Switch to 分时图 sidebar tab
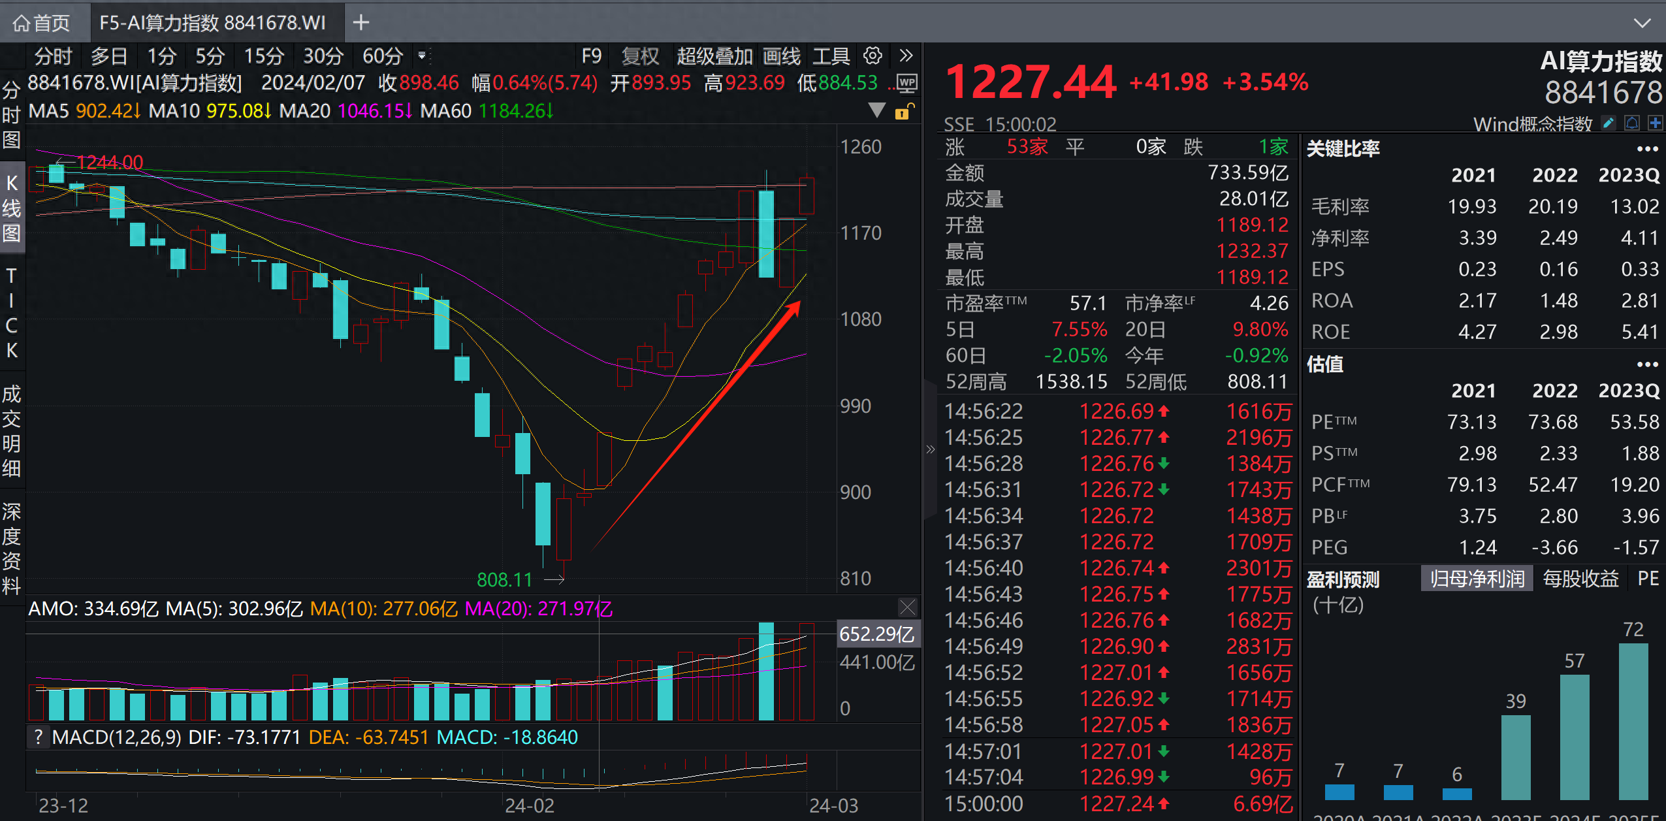Screen dimensions: 1666x821 click(11, 114)
